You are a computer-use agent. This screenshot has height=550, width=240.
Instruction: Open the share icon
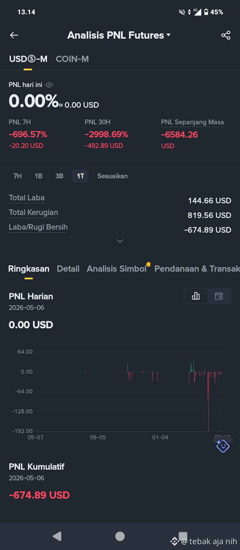226,35
